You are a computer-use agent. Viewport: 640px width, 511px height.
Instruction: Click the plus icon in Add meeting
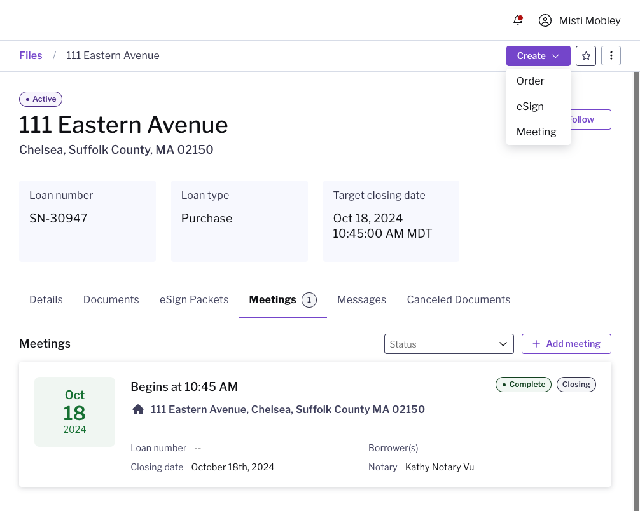[x=536, y=344]
